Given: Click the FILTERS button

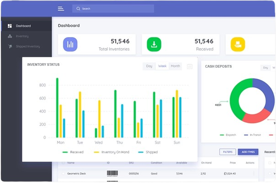Looking at the screenshot, I should coord(228,152).
